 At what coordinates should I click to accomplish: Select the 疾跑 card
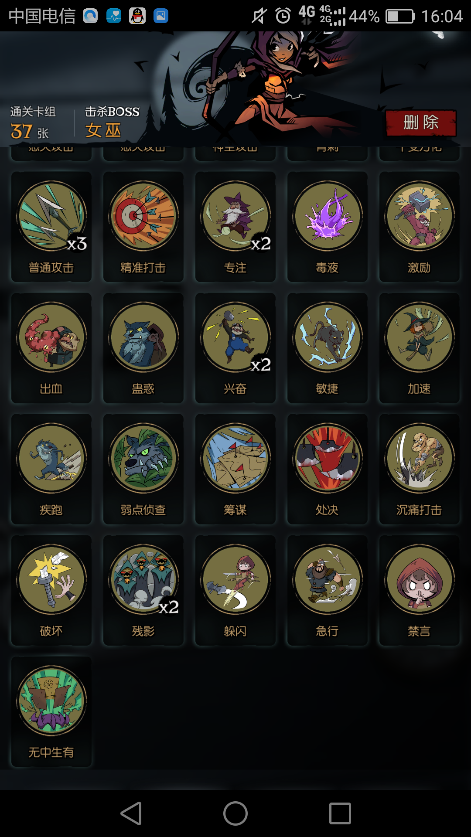(x=51, y=469)
